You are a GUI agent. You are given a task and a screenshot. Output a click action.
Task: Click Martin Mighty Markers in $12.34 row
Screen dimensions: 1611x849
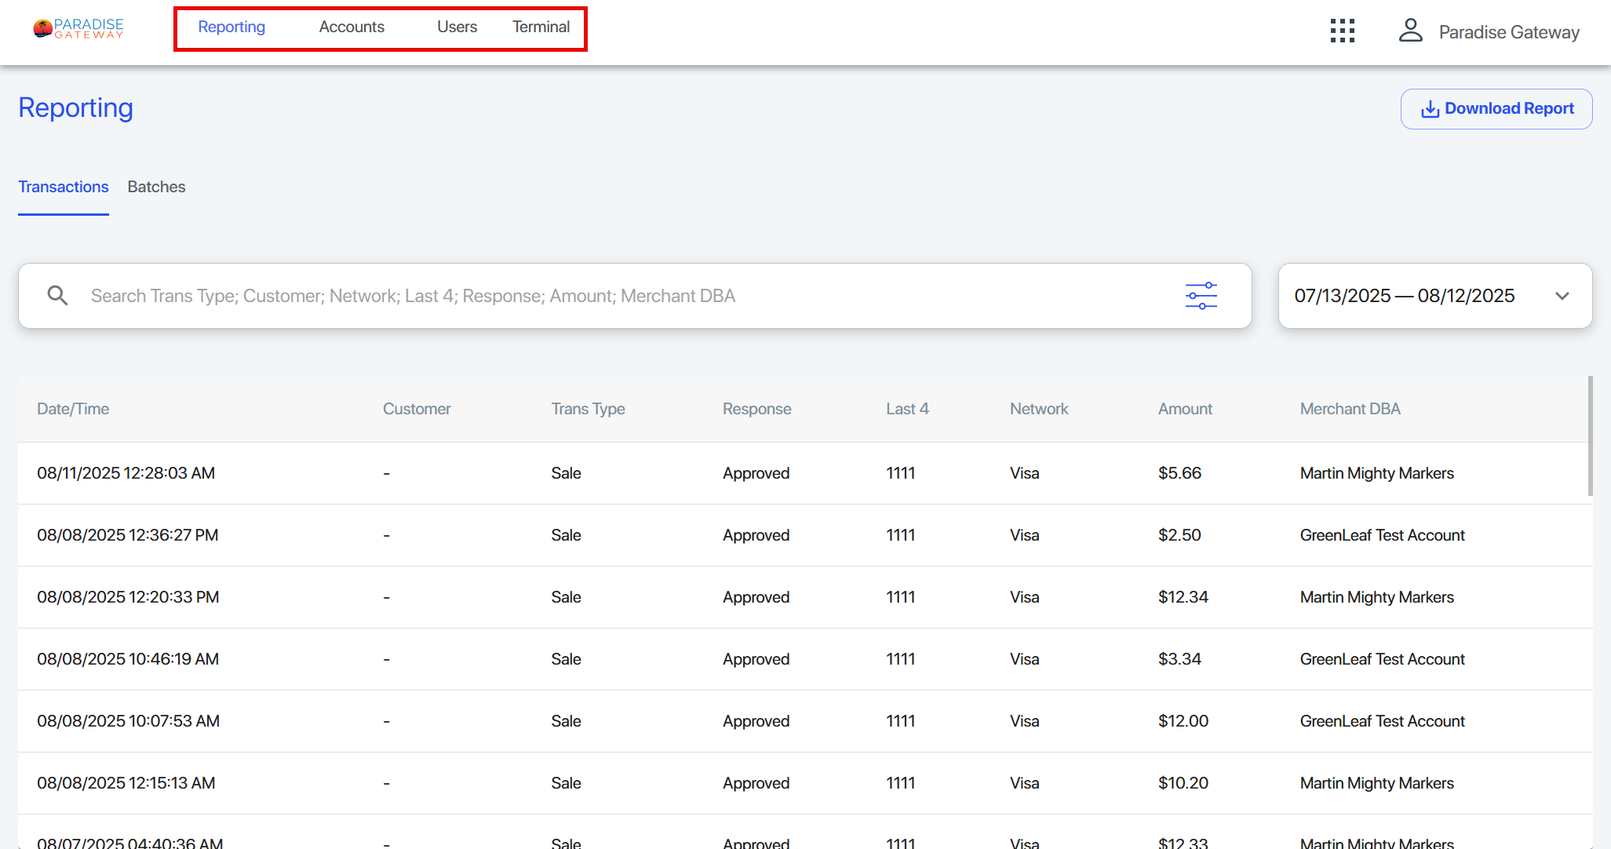[x=1376, y=597]
